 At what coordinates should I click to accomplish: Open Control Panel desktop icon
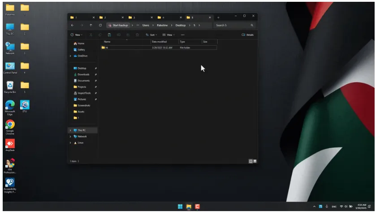click(10, 68)
